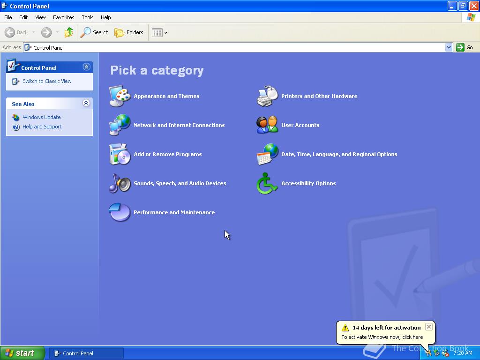Click the Windows flag logo in the menu bar
Screen dimensions: 480x360
pos(471,17)
